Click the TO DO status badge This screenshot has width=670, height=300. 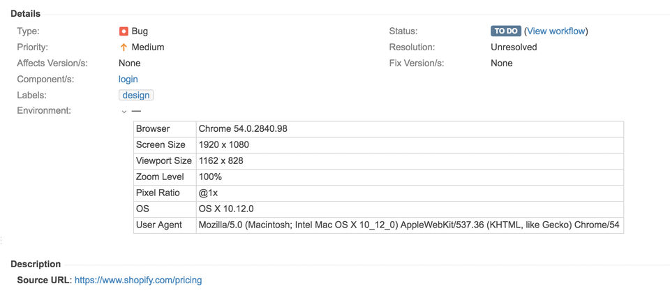(x=505, y=31)
